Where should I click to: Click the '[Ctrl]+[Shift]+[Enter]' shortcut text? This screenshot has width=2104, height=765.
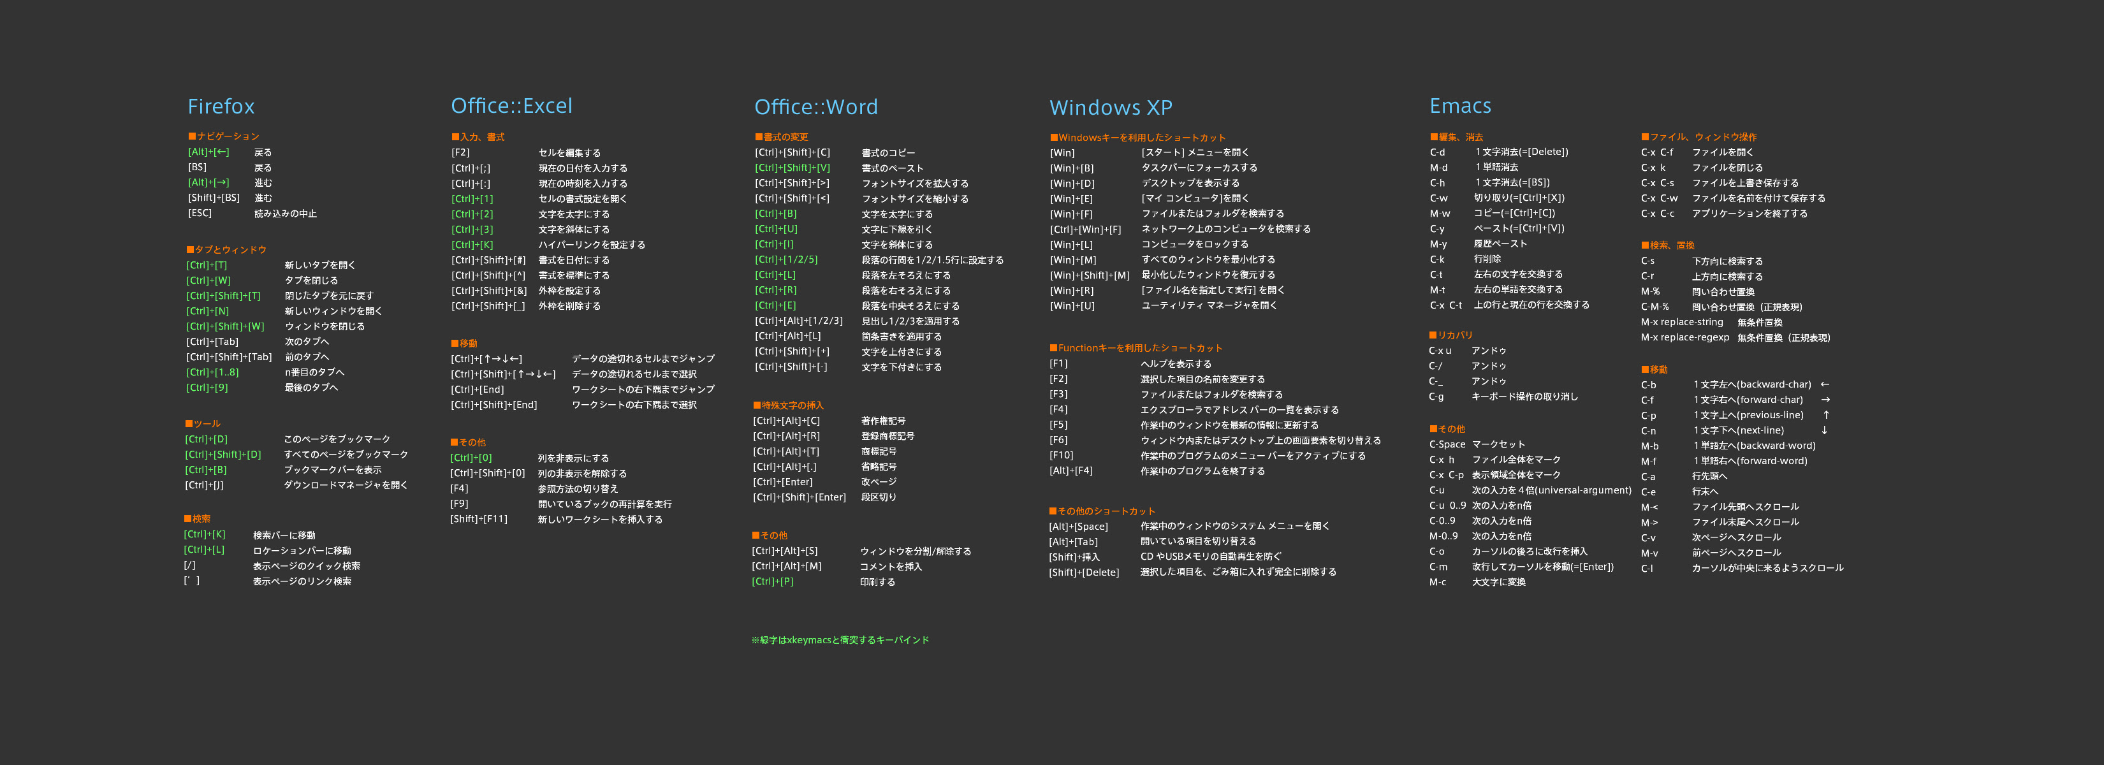pyautogui.click(x=800, y=497)
